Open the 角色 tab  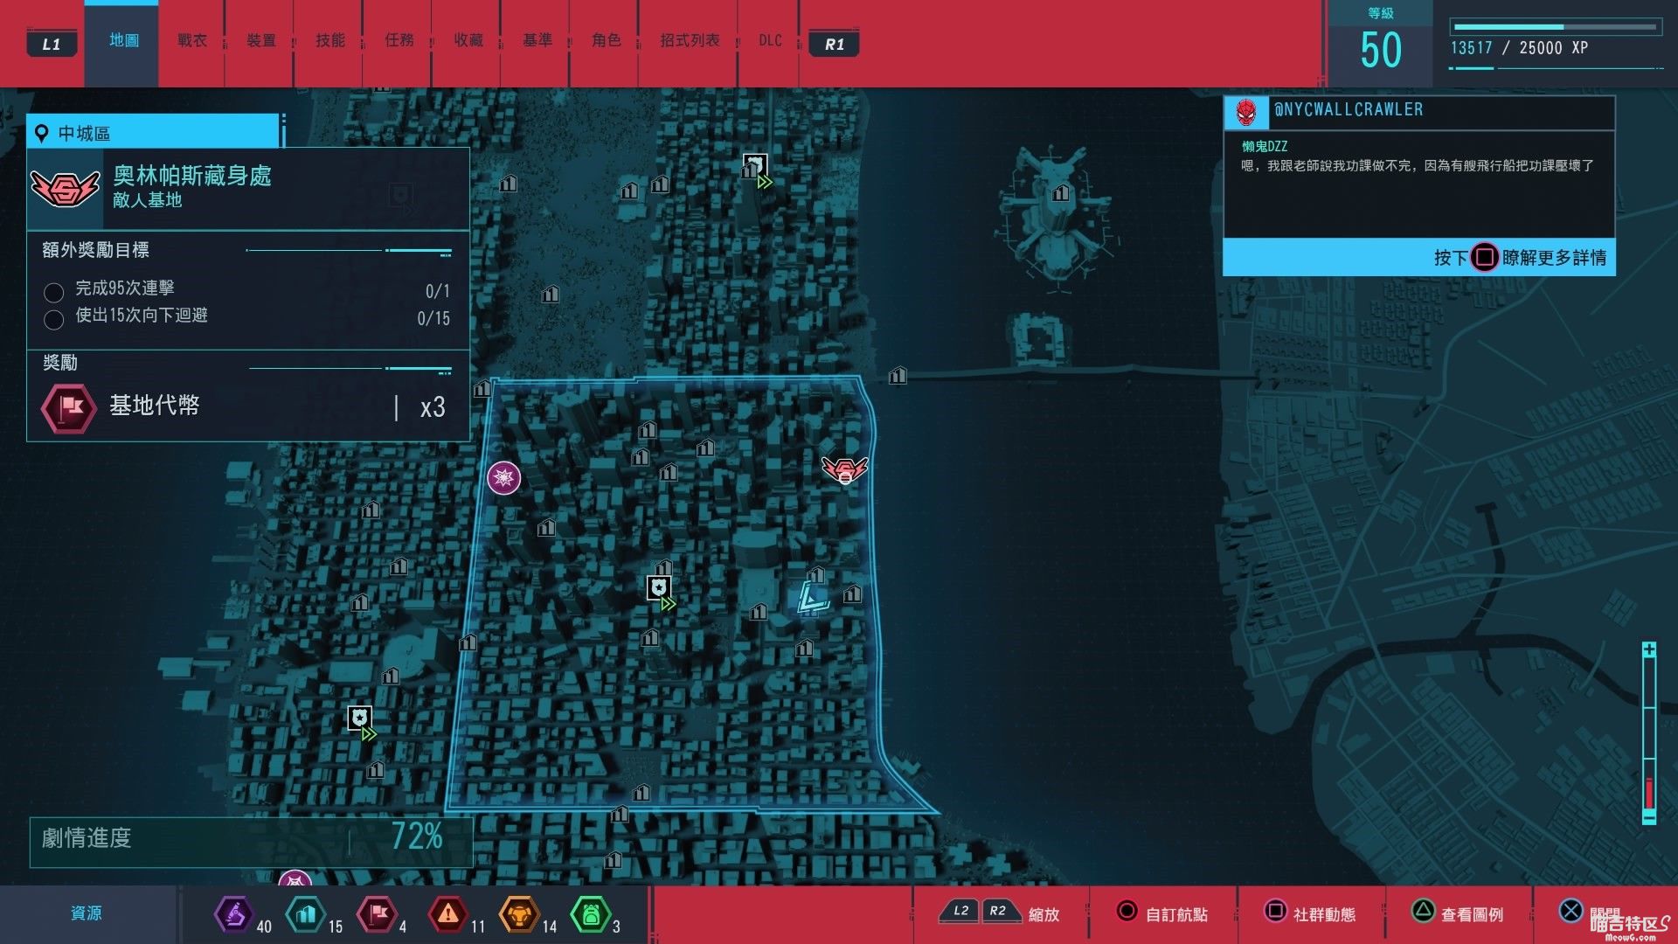[606, 41]
